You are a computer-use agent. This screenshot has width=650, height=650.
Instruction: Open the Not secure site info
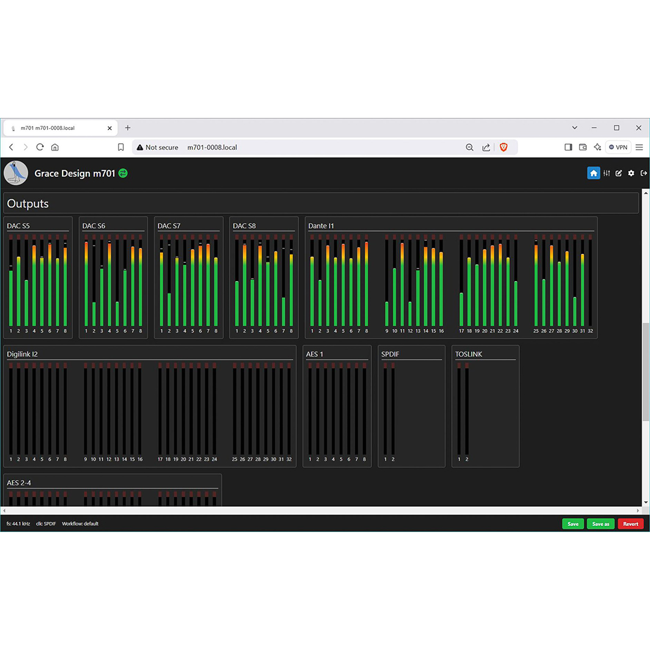(x=157, y=147)
